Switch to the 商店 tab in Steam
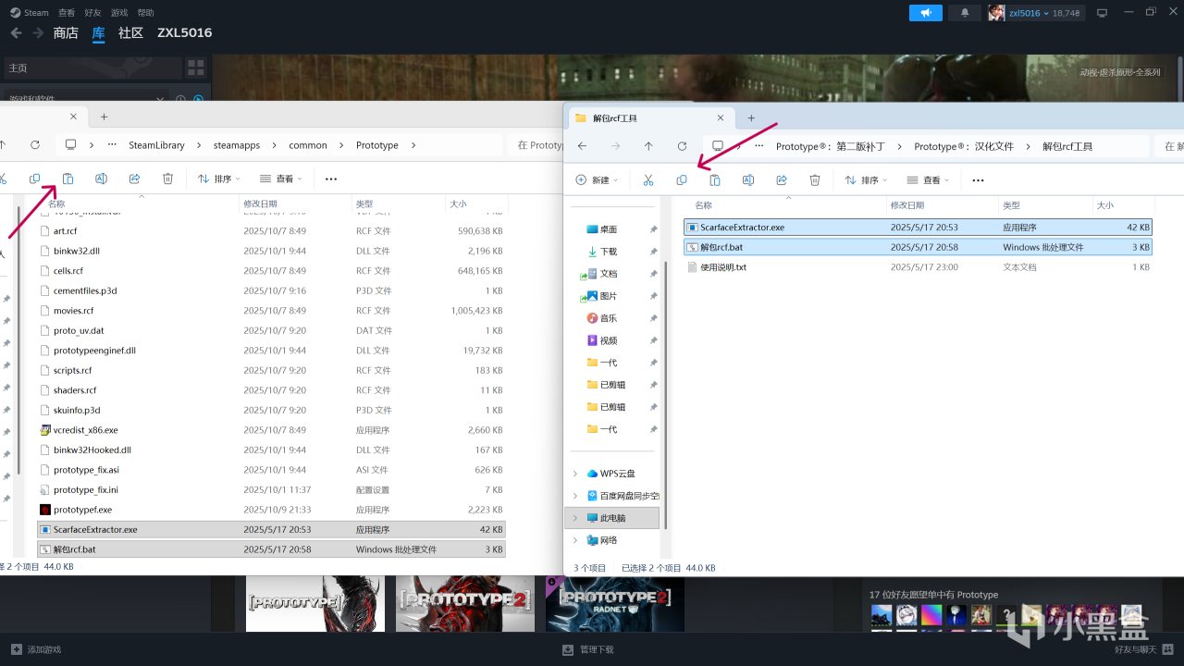This screenshot has width=1184, height=666. [x=66, y=33]
